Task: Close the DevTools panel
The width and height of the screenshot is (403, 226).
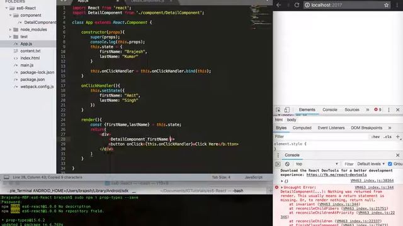Action: (397, 110)
